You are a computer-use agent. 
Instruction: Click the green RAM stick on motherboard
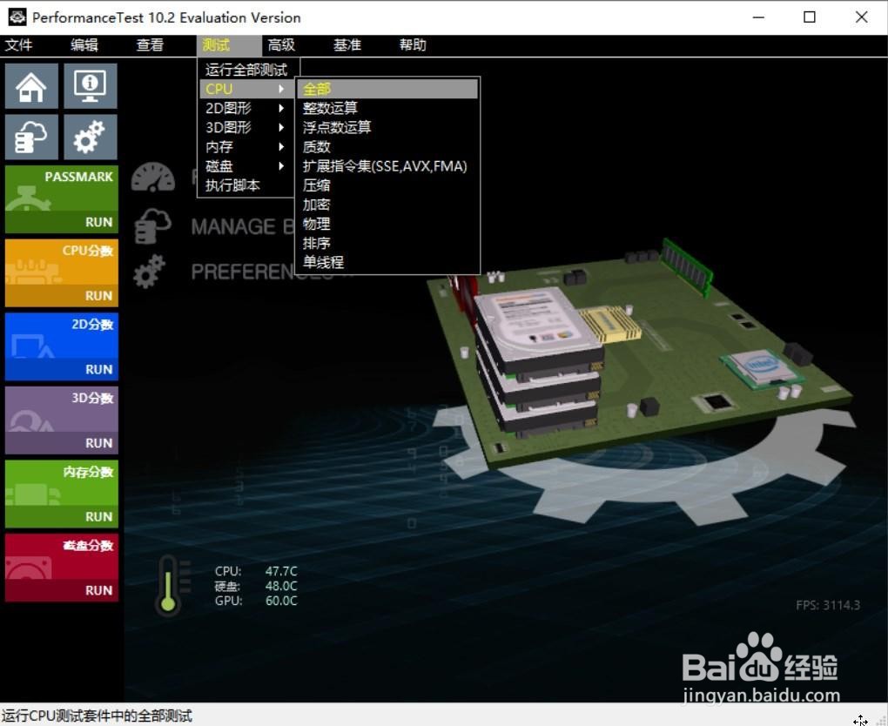click(687, 266)
